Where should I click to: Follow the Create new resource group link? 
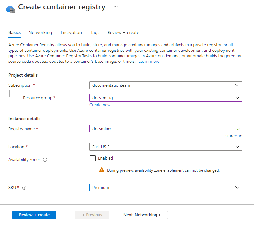(x=100, y=105)
